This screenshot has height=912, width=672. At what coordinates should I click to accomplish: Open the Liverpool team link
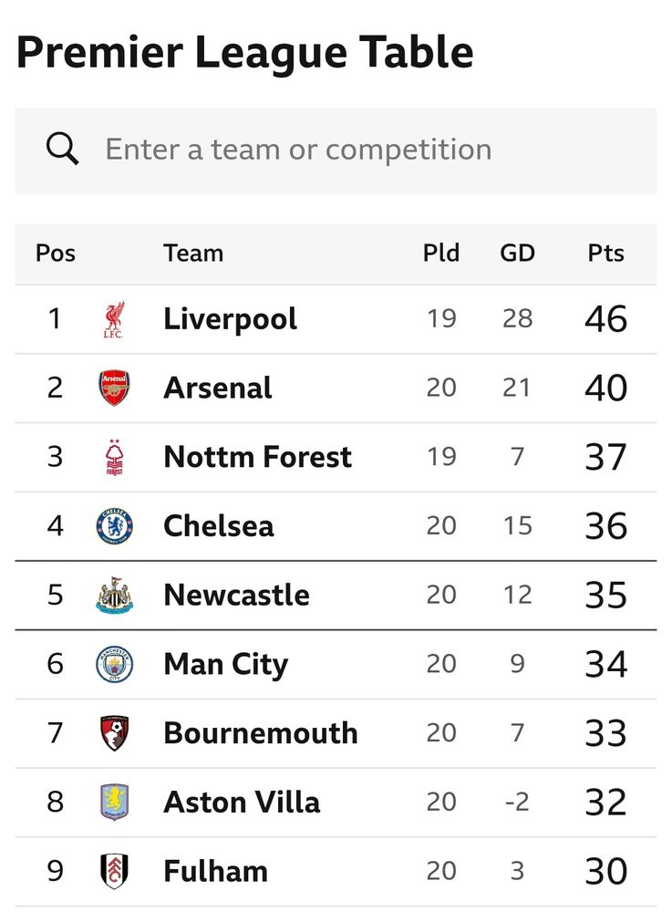(230, 318)
